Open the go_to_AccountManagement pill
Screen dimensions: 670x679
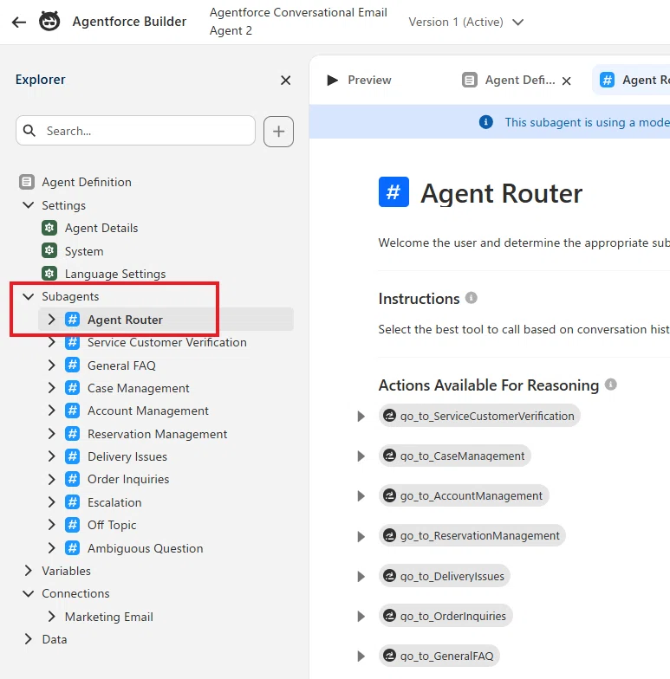(x=464, y=495)
